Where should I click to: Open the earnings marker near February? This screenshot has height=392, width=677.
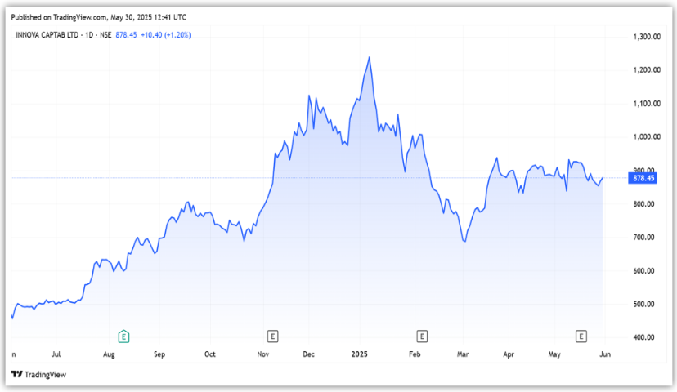(422, 336)
